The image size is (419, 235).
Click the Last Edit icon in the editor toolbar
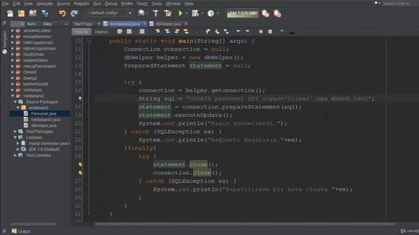pos(120,32)
